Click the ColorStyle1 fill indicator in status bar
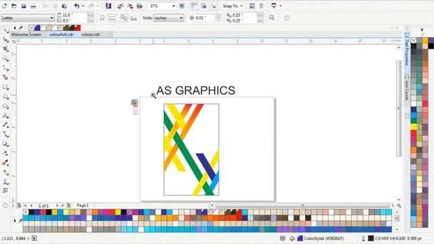434x244 pixels. (x=300, y=238)
